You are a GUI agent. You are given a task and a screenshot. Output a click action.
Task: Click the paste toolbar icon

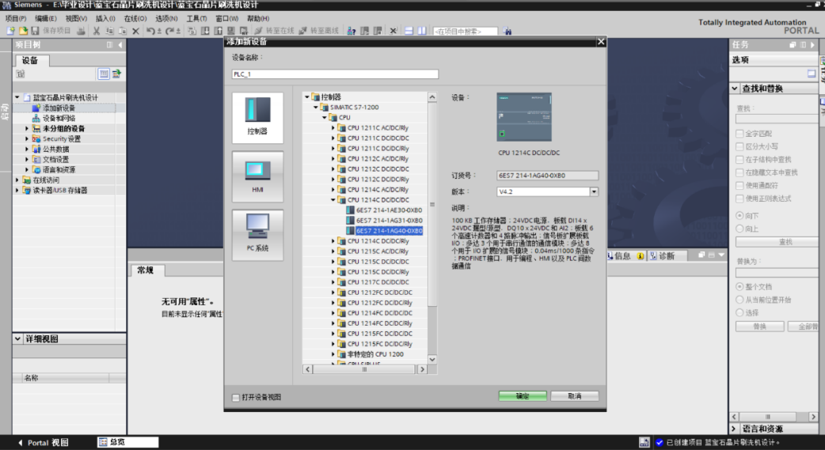click(x=122, y=31)
